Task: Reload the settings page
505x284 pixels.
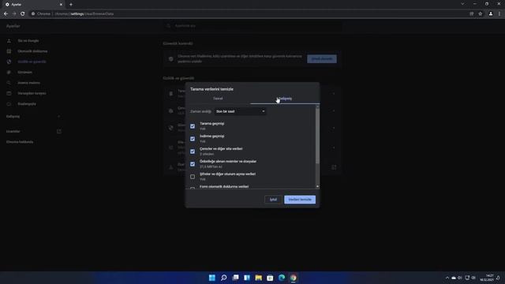Action: [23, 14]
